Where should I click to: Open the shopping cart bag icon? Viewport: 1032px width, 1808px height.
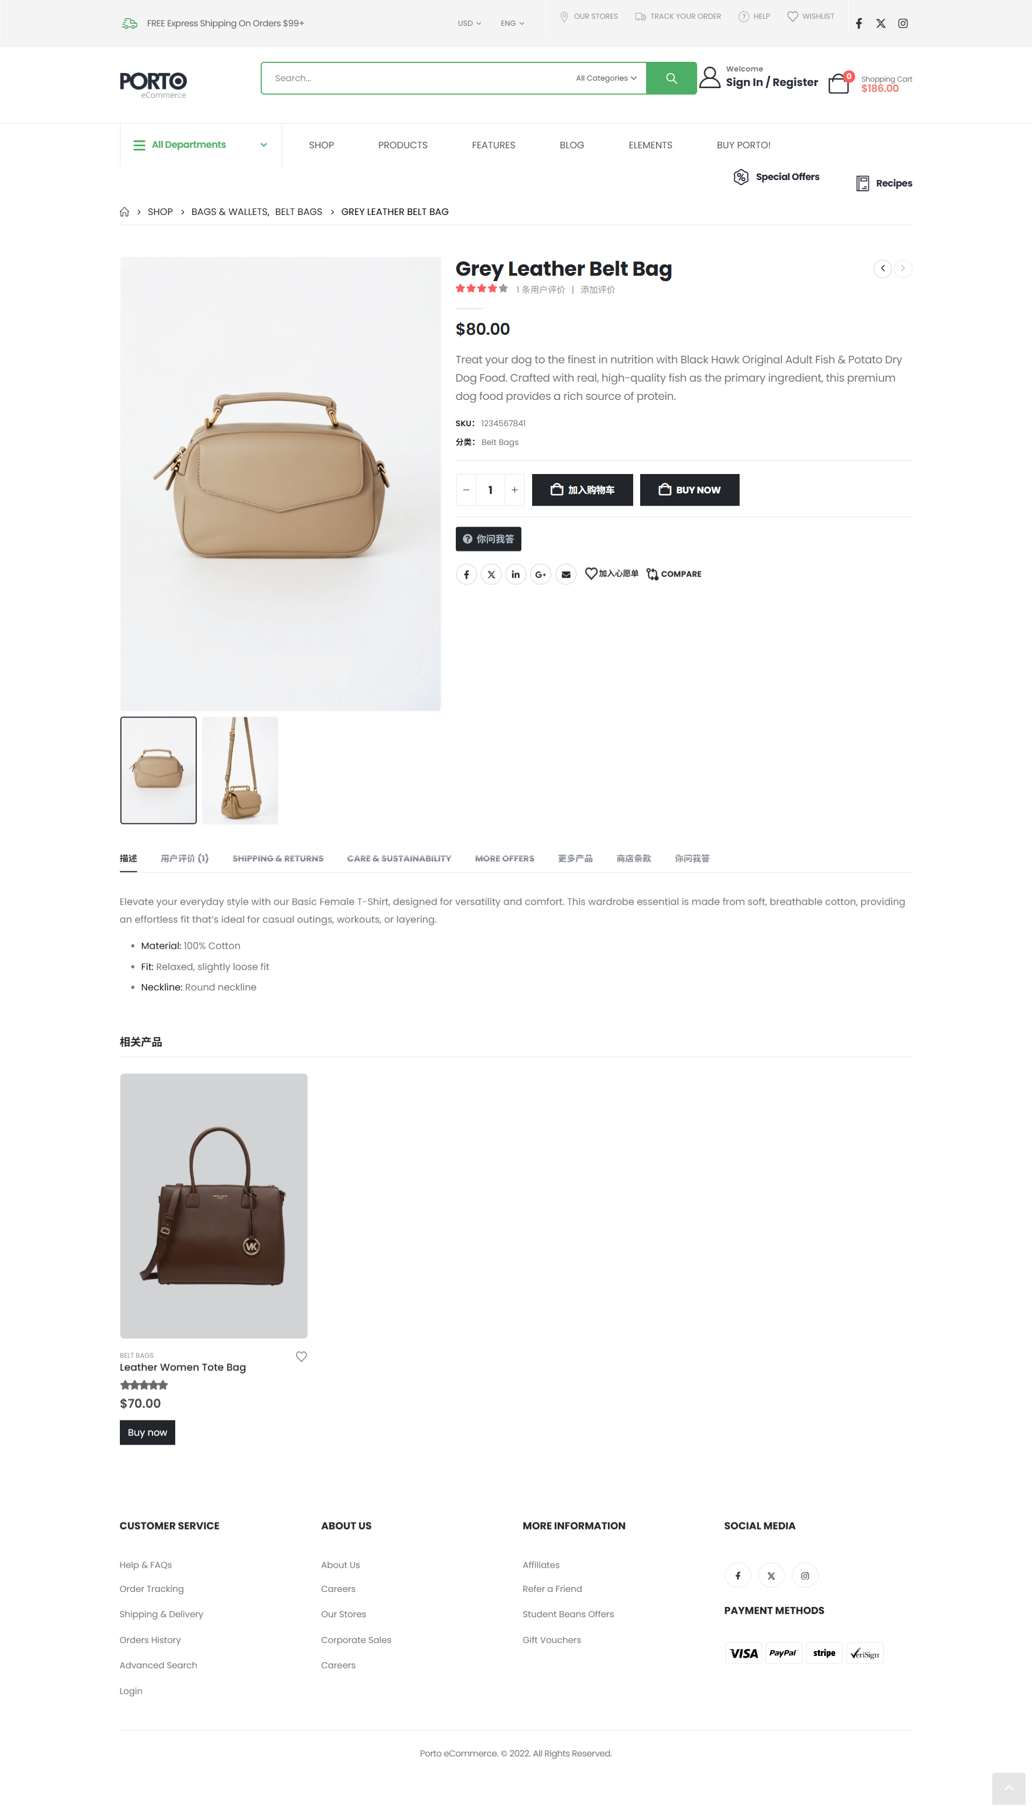[x=838, y=84]
